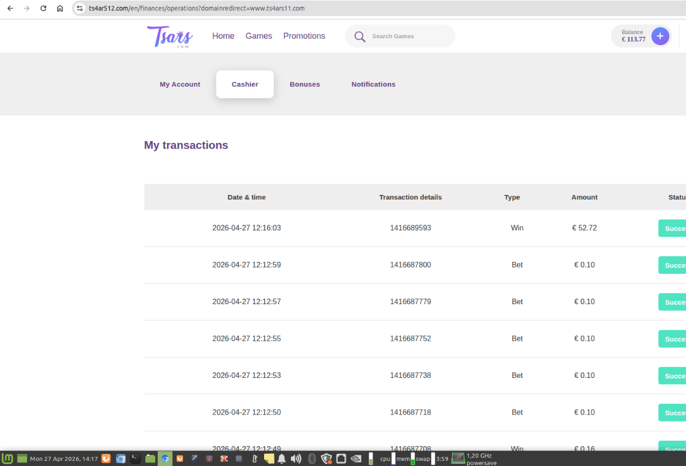Image resolution: width=686 pixels, height=466 pixels.
Task: Reload the page with the refresh icon
Action: click(x=43, y=9)
